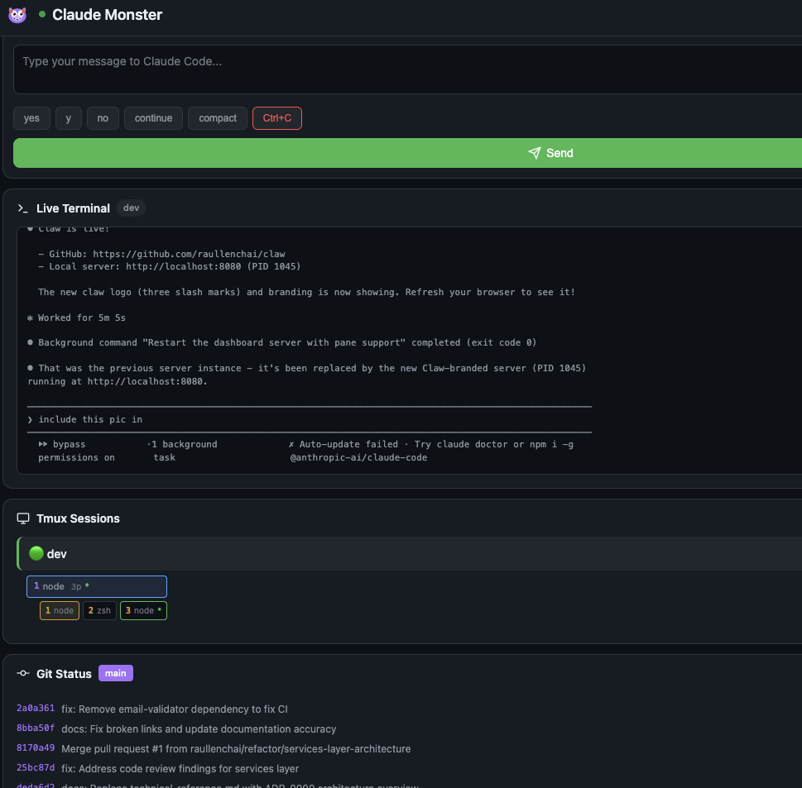Image resolution: width=802 pixels, height=788 pixels.
Task: Click the Claude Monster purple mascot logo
Action: 17,15
